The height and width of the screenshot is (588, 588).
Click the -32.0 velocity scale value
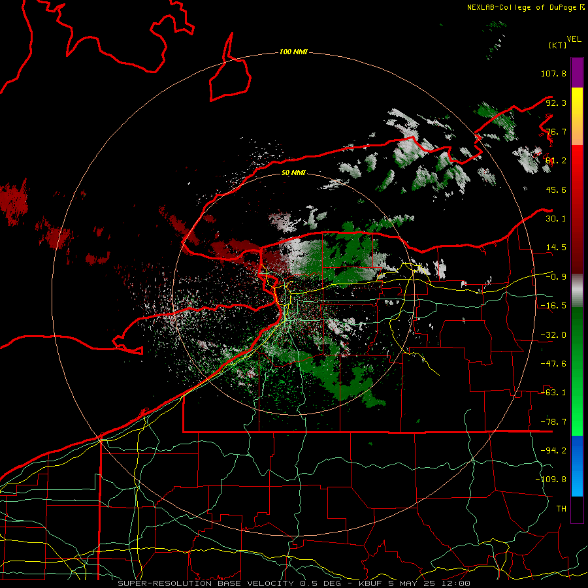click(553, 335)
